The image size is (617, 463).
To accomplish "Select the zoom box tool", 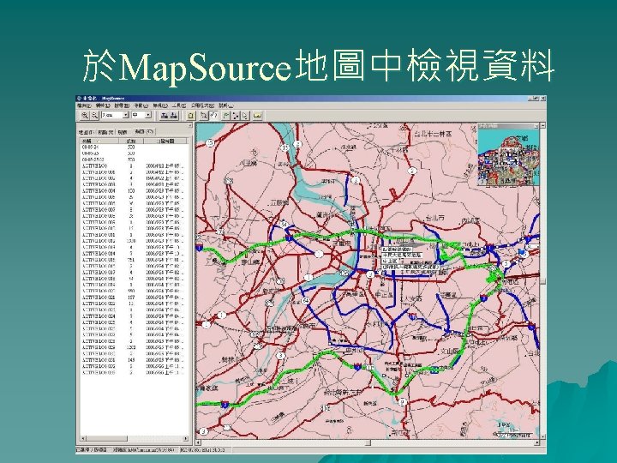I will [203, 116].
